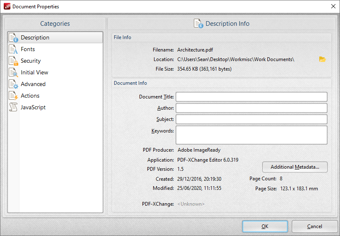Image resolution: width=340 pixels, height=236 pixels.
Task: Click the filename Architecture.pdf
Action: click(195, 50)
